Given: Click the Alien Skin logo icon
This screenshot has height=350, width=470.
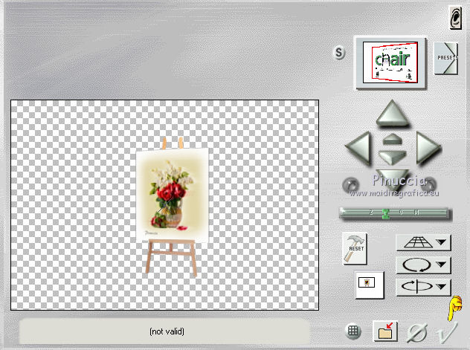Looking at the screenshot, I should point(455,18).
